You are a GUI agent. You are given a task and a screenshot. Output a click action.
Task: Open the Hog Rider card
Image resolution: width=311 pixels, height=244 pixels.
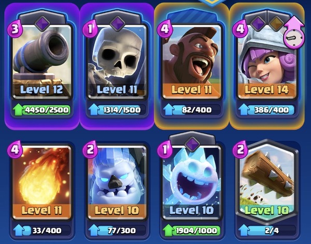[x=192, y=63]
